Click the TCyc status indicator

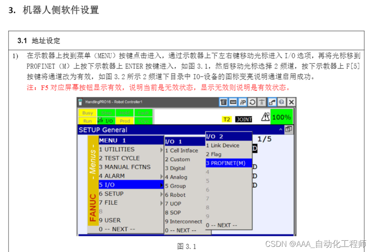point(143,121)
